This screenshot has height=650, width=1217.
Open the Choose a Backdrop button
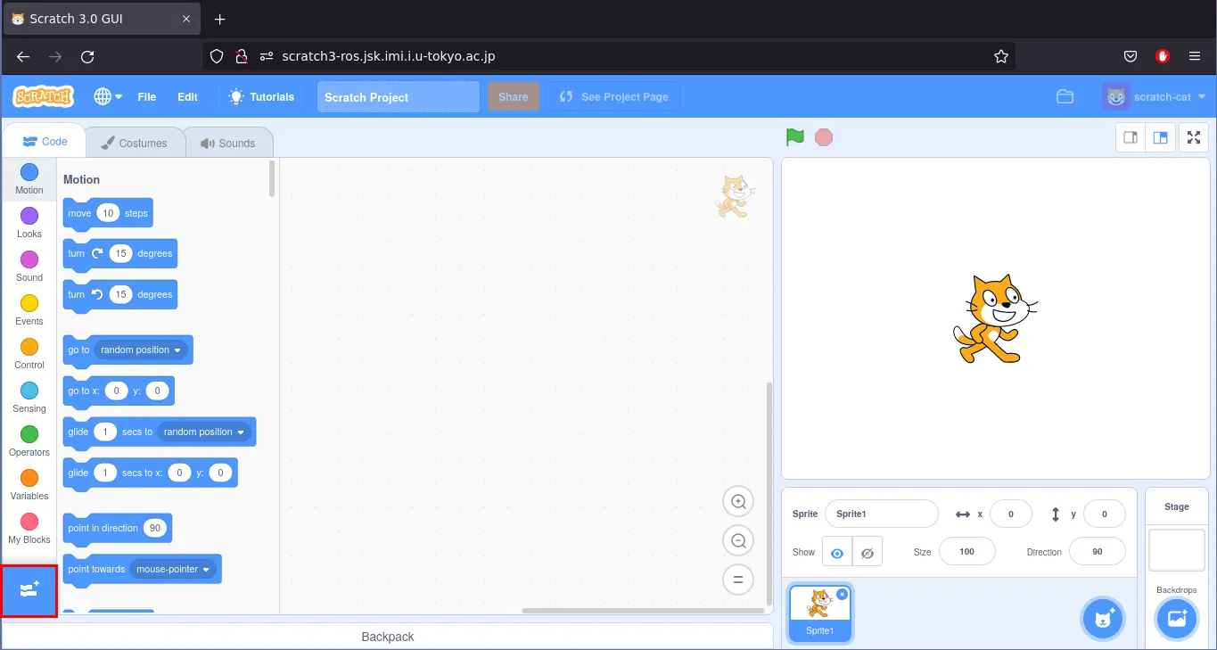coord(1176,619)
